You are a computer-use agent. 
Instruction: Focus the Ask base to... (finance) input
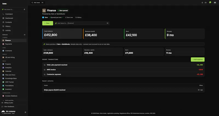click(82, 23)
